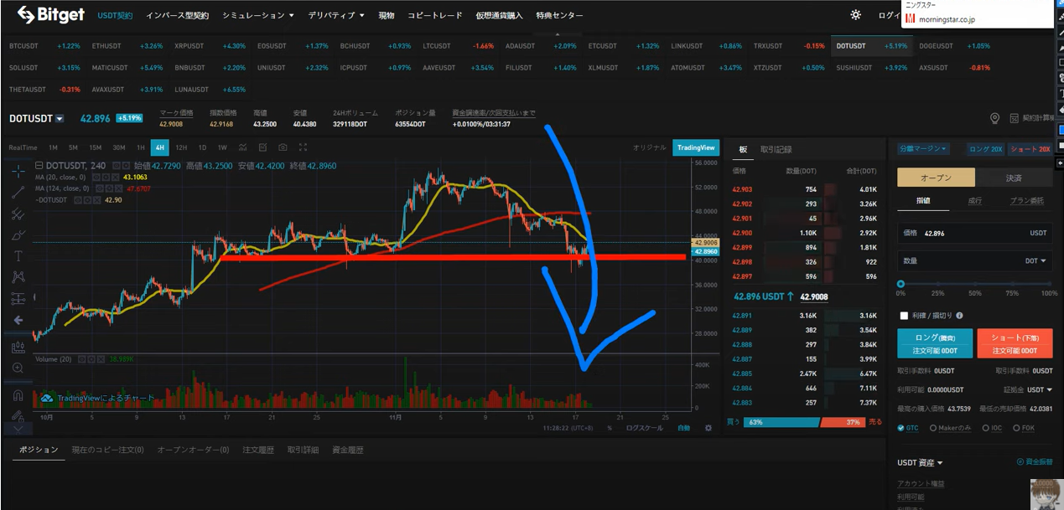
Task: Open chart settings gear icon
Action: pos(708,428)
